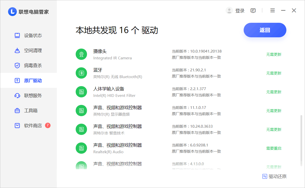Image resolution: width=305 pixels, height=188 pixels.
Task: Click the Lenovo PC Manager logo icon
Action: point(12,12)
